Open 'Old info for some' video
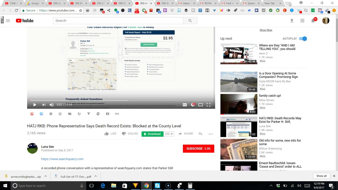Screen dimensions: 338x190 280,142
